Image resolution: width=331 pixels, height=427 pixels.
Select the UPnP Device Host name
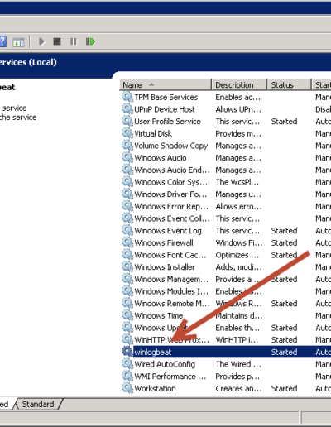tap(165, 109)
